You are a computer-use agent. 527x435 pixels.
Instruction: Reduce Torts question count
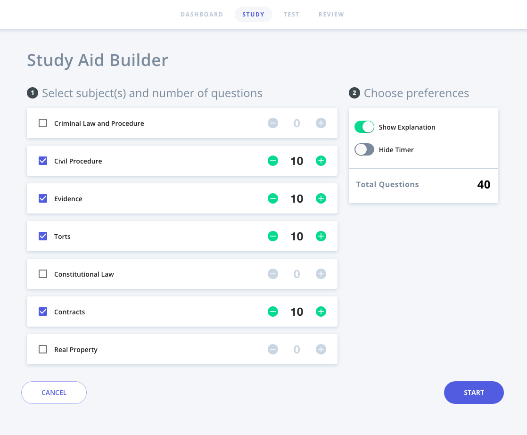coord(273,237)
